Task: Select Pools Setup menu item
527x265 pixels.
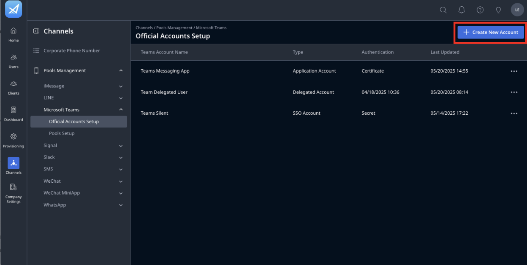Action: point(62,133)
